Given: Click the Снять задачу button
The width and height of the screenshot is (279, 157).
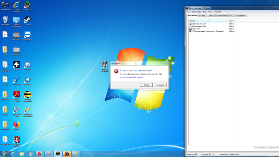Looking at the screenshot, I should tap(260, 148).
